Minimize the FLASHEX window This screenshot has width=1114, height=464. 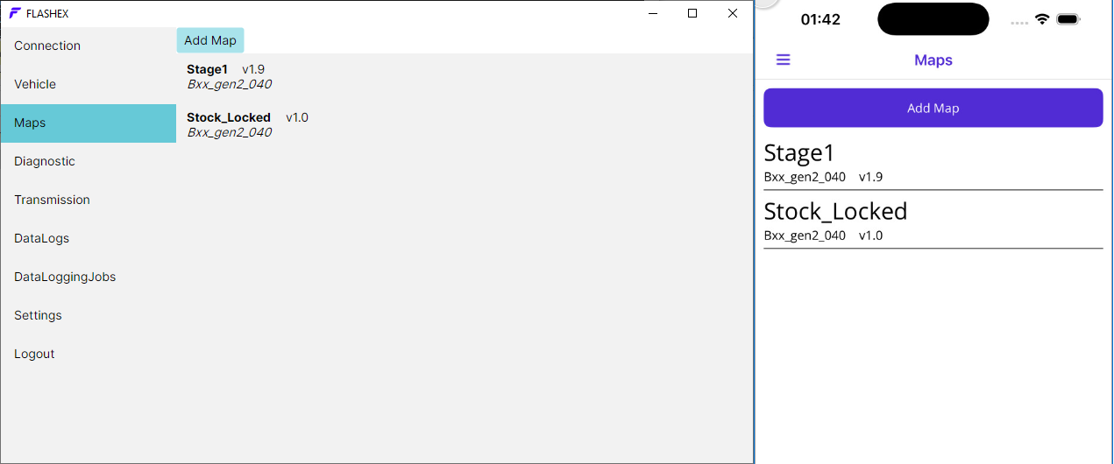pos(652,13)
